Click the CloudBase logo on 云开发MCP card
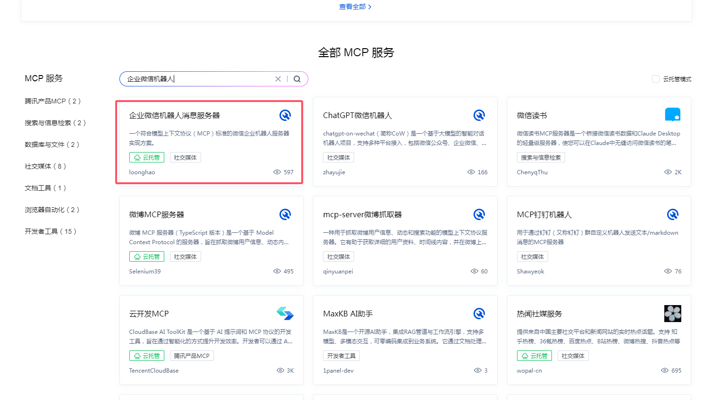The height and width of the screenshot is (400, 703). click(x=285, y=314)
